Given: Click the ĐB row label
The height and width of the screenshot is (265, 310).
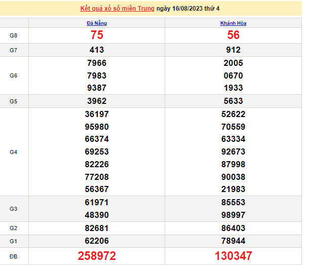Looking at the screenshot, I should [14, 256].
